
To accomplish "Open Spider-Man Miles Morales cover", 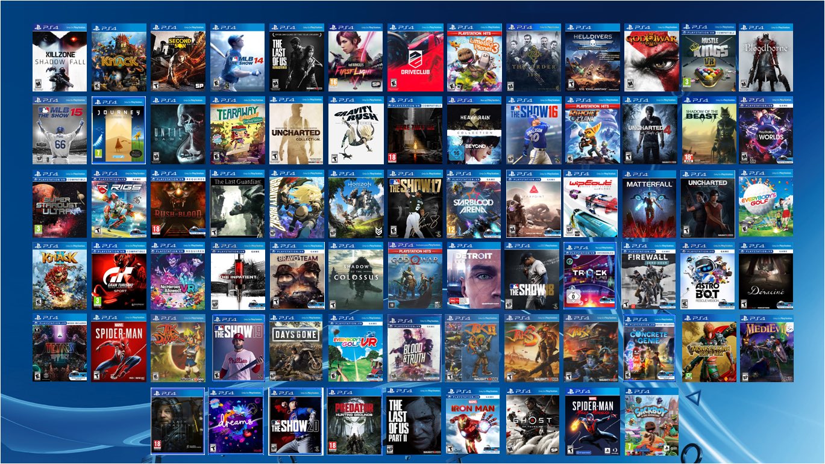I will pyautogui.click(x=592, y=421).
